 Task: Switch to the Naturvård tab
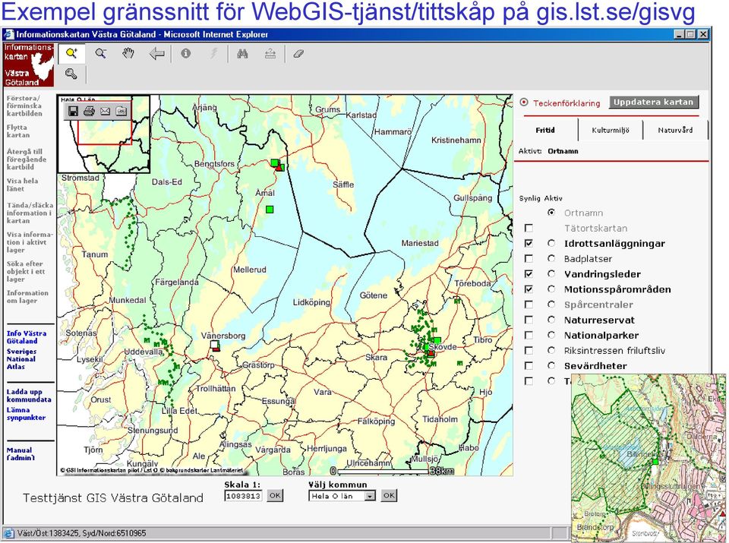click(x=675, y=130)
